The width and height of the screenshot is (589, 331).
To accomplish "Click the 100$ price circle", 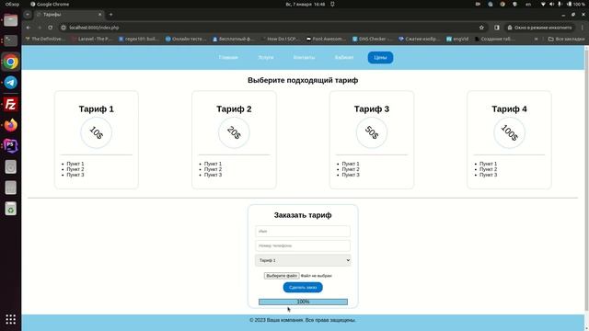I will click(509, 132).
